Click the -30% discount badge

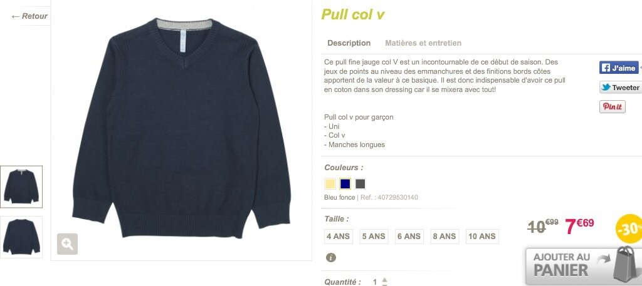coord(629,229)
